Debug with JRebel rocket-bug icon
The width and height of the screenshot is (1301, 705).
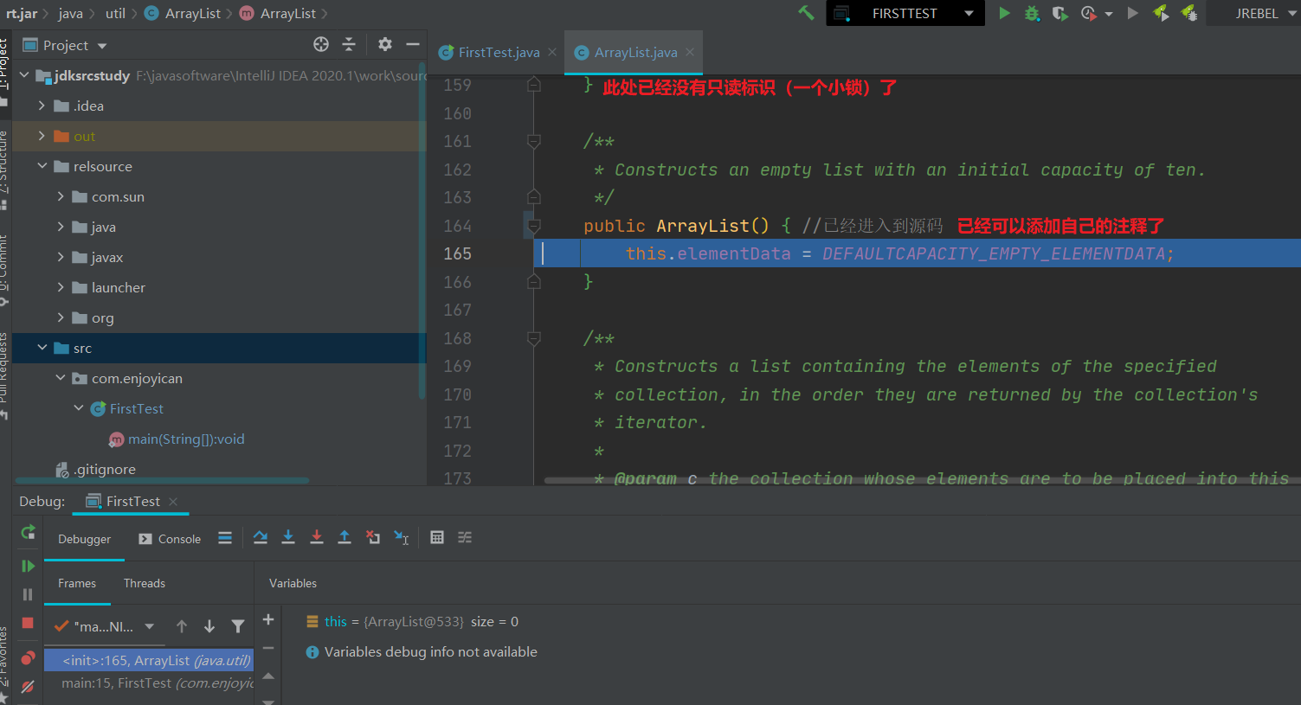click(x=1189, y=13)
